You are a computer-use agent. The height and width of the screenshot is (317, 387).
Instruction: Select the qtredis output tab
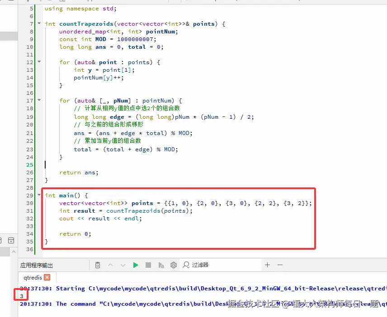(33, 278)
